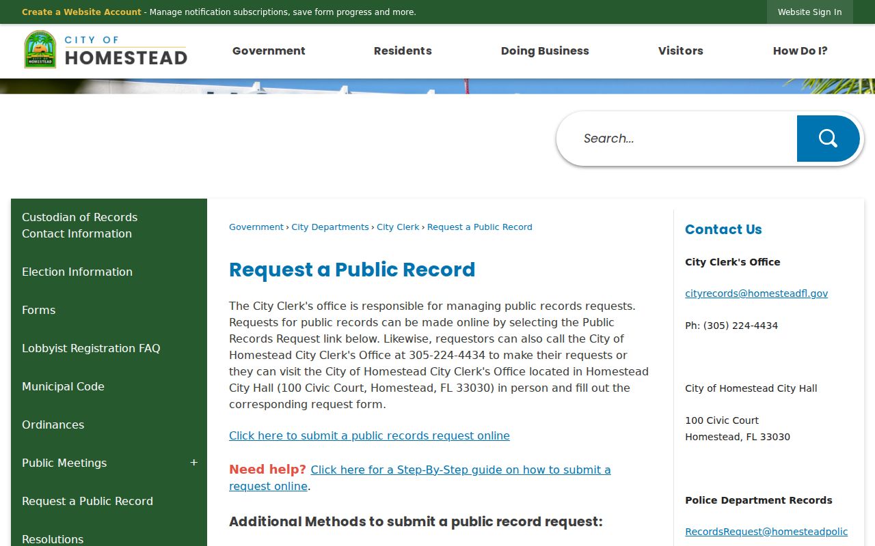Click the magnifying glass search button
The width and height of the screenshot is (875, 546).
(x=828, y=139)
